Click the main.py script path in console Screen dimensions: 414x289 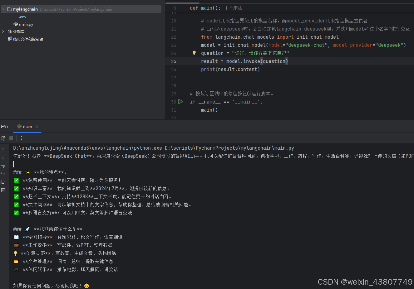[229, 148]
